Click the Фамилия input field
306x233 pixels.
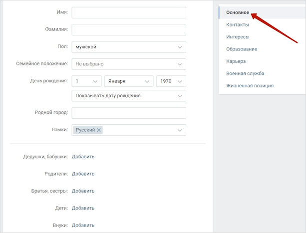(129, 30)
